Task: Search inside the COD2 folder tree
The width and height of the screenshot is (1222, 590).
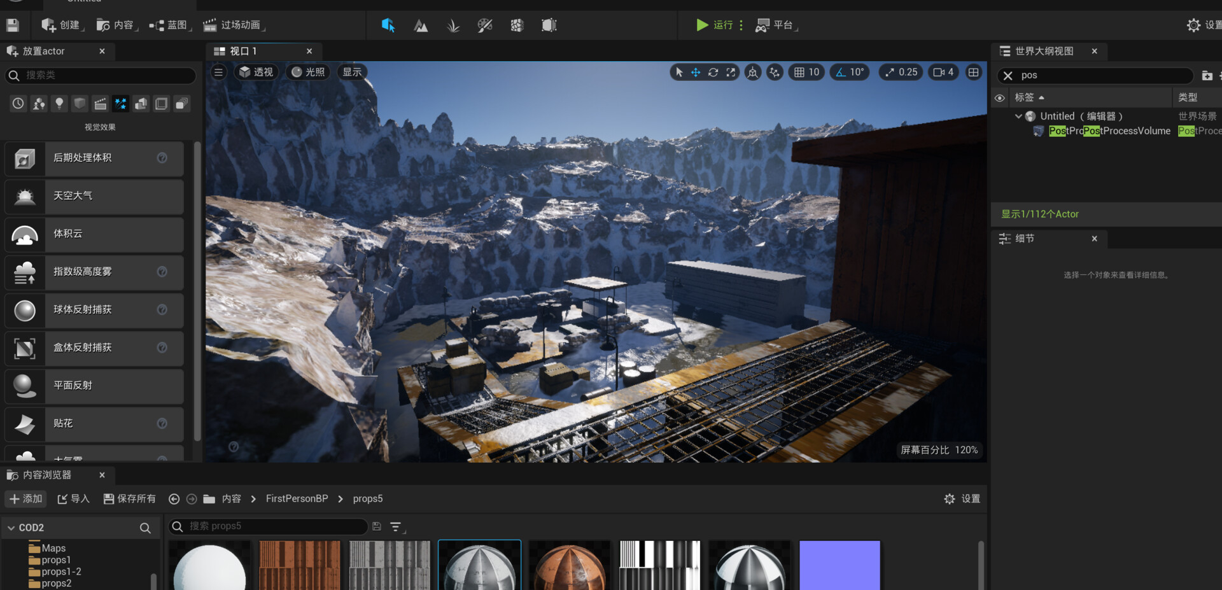Action: [x=145, y=528]
